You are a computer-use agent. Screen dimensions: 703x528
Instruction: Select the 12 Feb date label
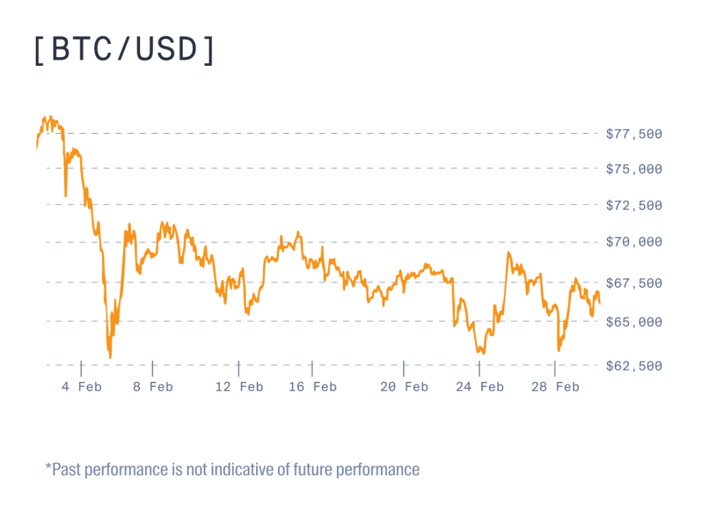coord(239,387)
